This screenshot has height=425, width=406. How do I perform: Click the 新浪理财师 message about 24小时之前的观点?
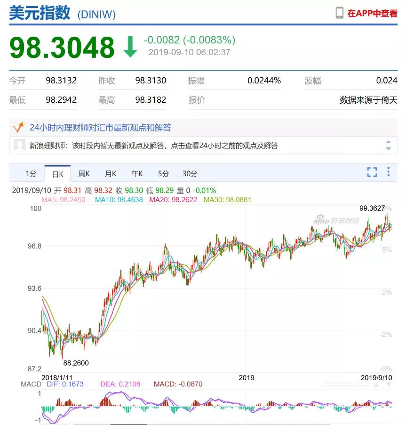click(154, 146)
